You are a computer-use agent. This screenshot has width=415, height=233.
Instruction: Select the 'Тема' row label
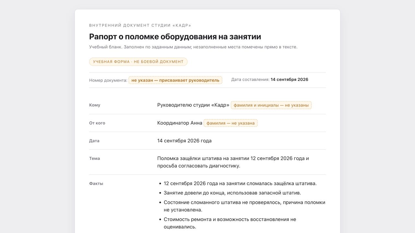[x=95, y=159]
